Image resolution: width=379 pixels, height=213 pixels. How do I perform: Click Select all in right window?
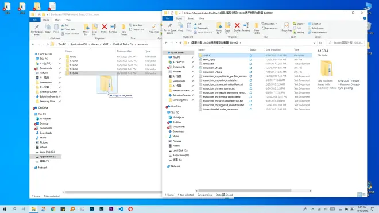click(x=315, y=24)
